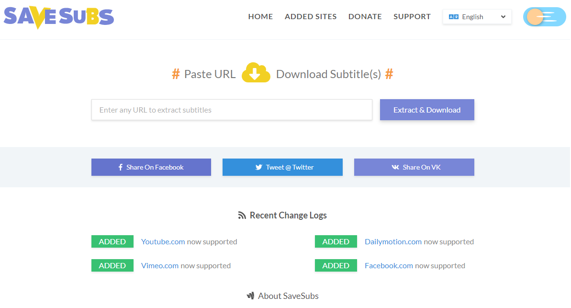Click the VK icon on the share button
This screenshot has width=571, height=308.
click(394, 167)
